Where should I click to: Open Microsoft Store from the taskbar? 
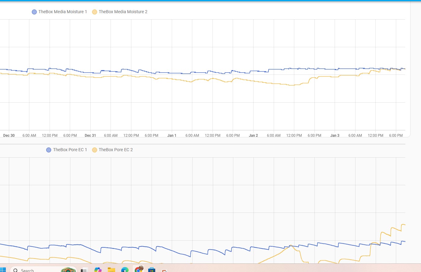pos(152,270)
